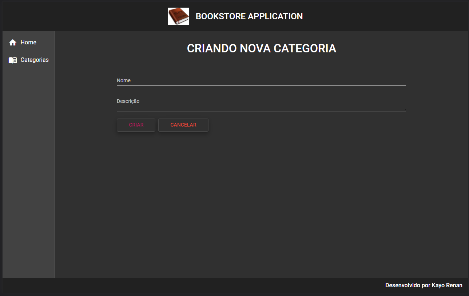Click the Desenvolvido por Kayo Renan footer text
Viewport: 469px width, 296px height.
coord(424,285)
